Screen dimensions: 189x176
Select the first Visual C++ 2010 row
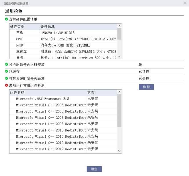(63, 130)
